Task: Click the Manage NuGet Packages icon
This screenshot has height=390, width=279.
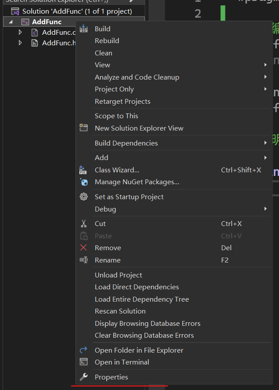Action: (83, 182)
